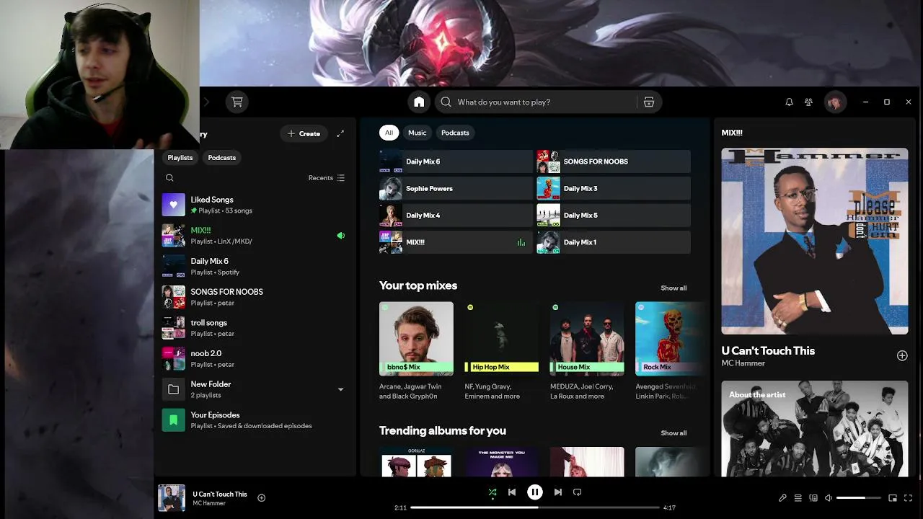Open the miniplayer

(x=893, y=498)
